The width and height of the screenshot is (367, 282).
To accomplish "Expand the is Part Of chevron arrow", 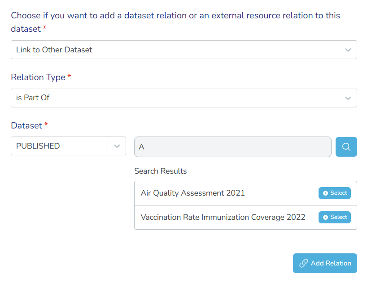I will coord(348,98).
